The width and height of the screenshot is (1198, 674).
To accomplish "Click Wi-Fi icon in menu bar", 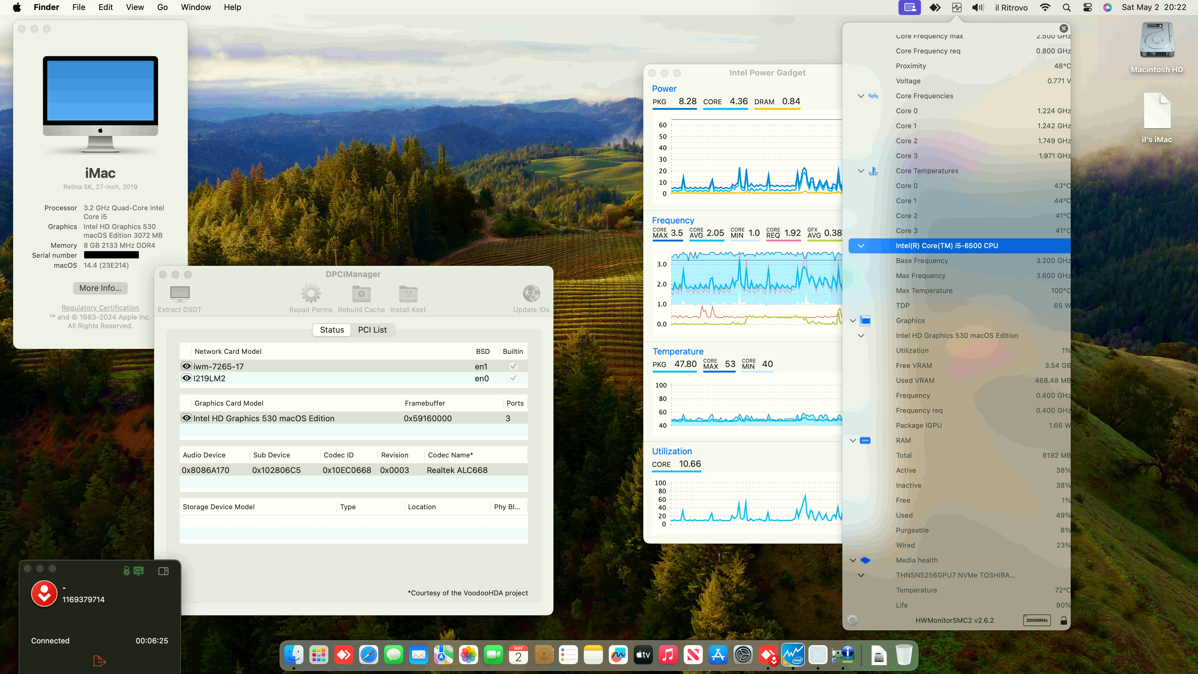I will [1045, 7].
